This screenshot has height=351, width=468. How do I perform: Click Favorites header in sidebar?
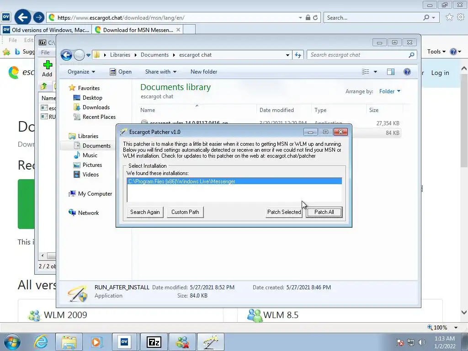89,88
